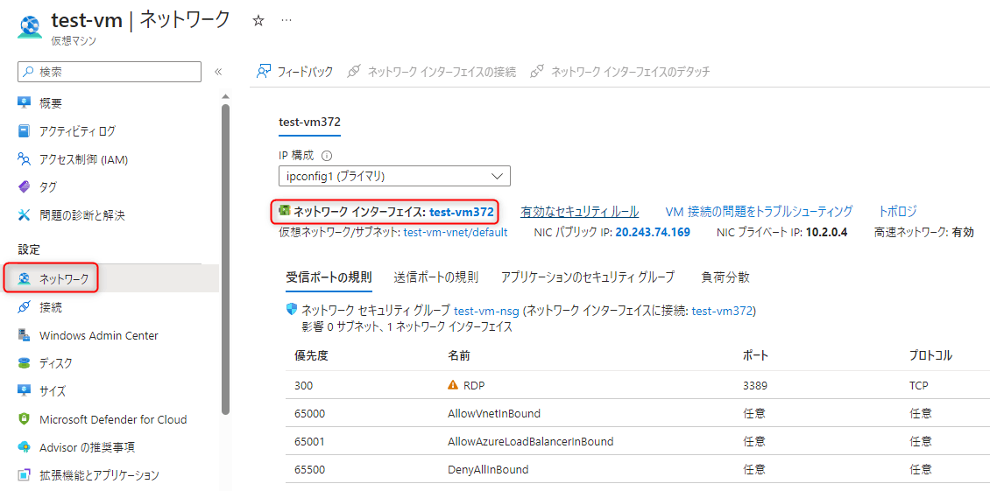Click the 問題の診断と解決 wrench icon
The image size is (990, 491).
[24, 215]
